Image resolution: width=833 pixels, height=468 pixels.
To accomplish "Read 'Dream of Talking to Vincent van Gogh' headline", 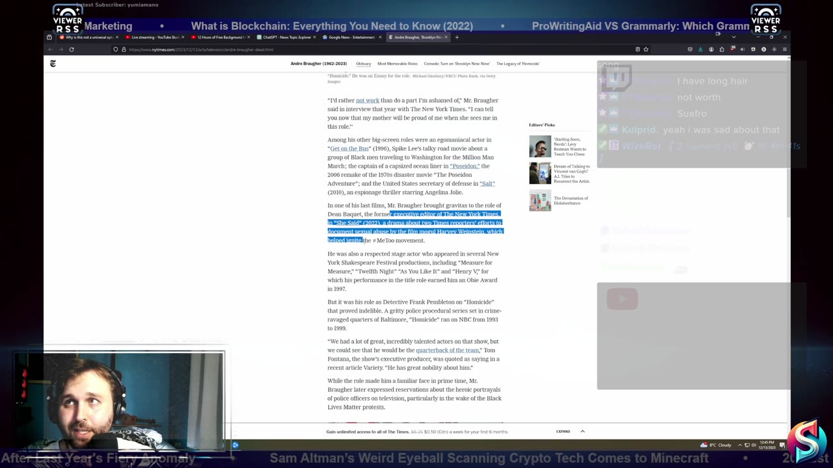I will tap(571, 174).
